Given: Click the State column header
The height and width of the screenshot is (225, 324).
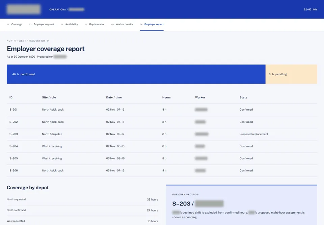Looking at the screenshot, I should click(243, 97).
